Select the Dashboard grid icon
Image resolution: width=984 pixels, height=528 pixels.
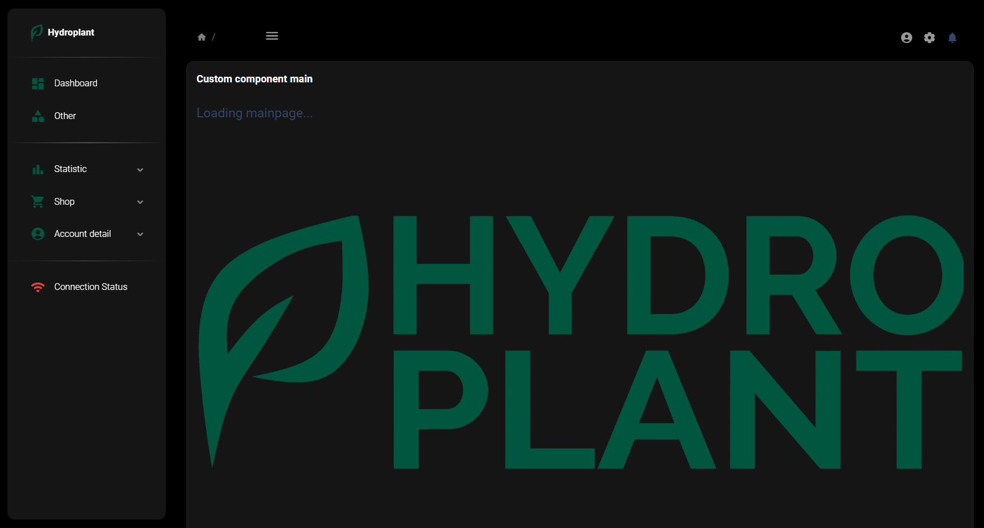coord(37,83)
